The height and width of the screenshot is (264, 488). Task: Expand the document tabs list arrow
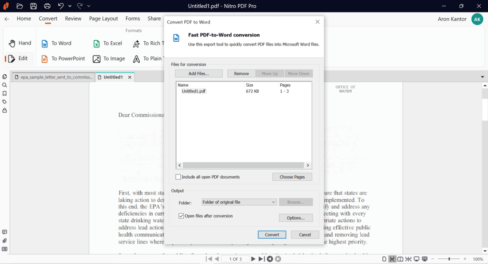pyautogui.click(x=482, y=77)
